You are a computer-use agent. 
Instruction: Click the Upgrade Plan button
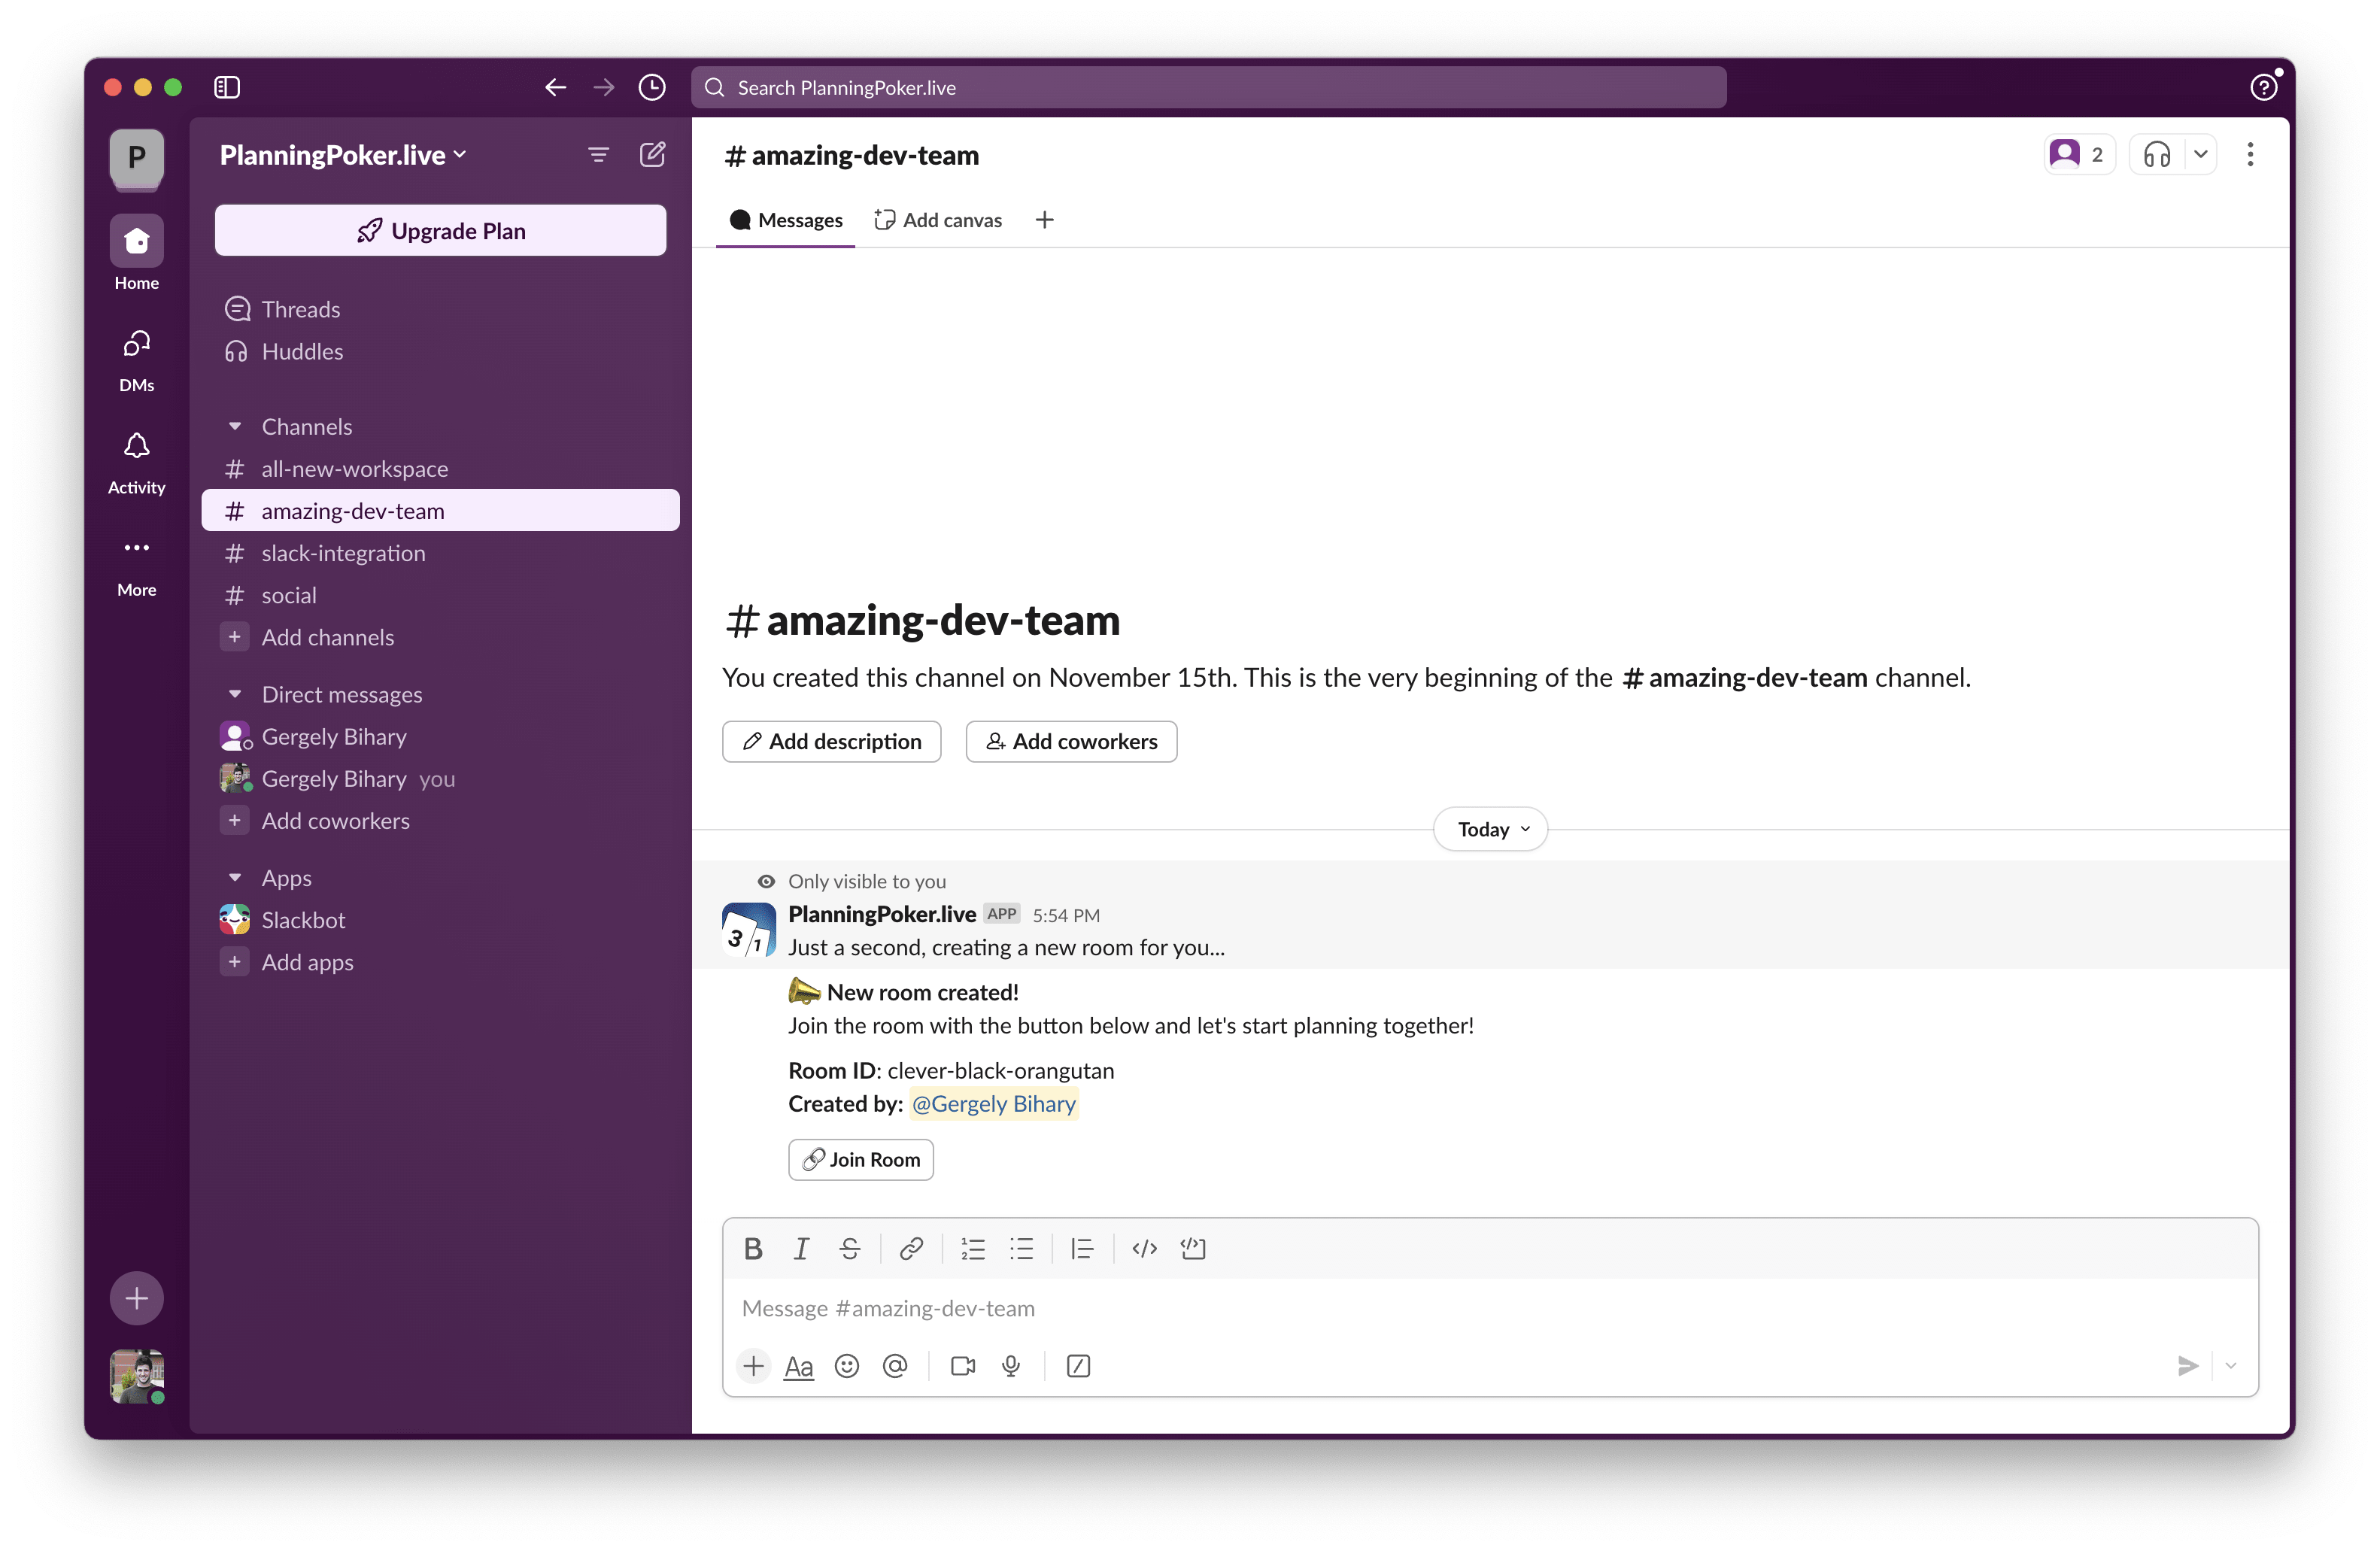[x=440, y=231]
